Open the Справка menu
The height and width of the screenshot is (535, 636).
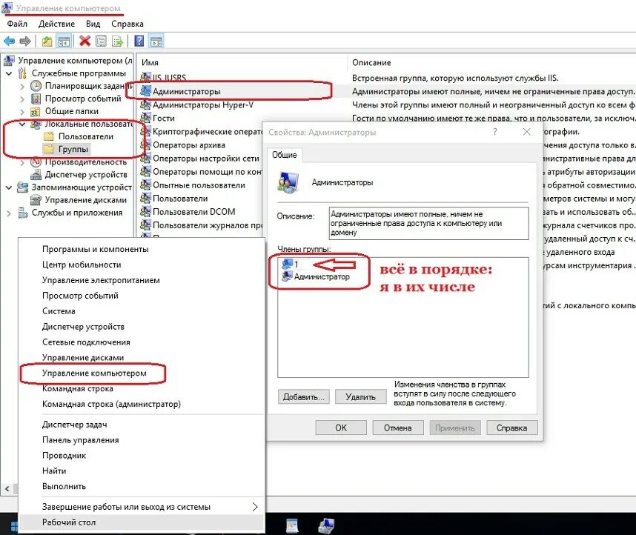[127, 24]
